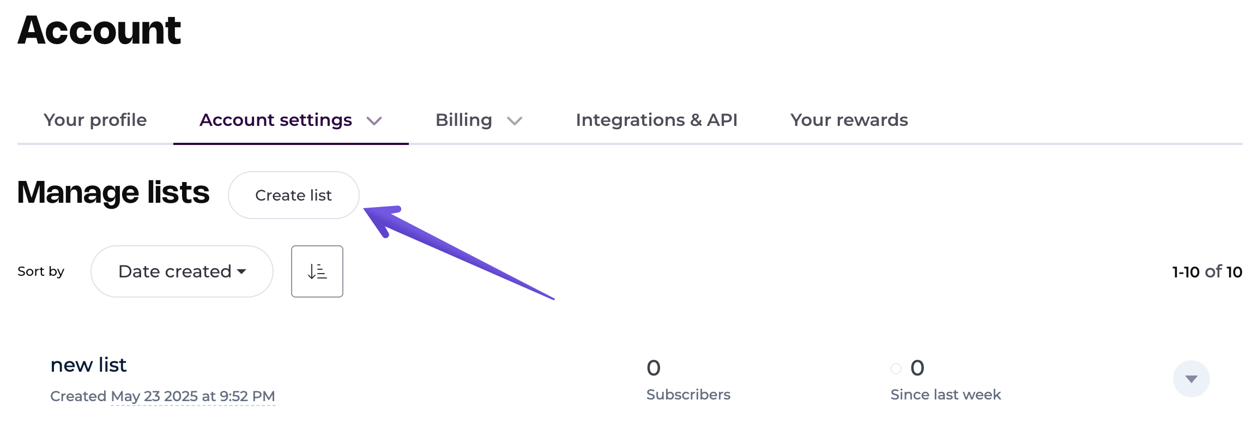The image size is (1258, 448).
Task: Select the 0 Subscribers count
Action: point(688,380)
